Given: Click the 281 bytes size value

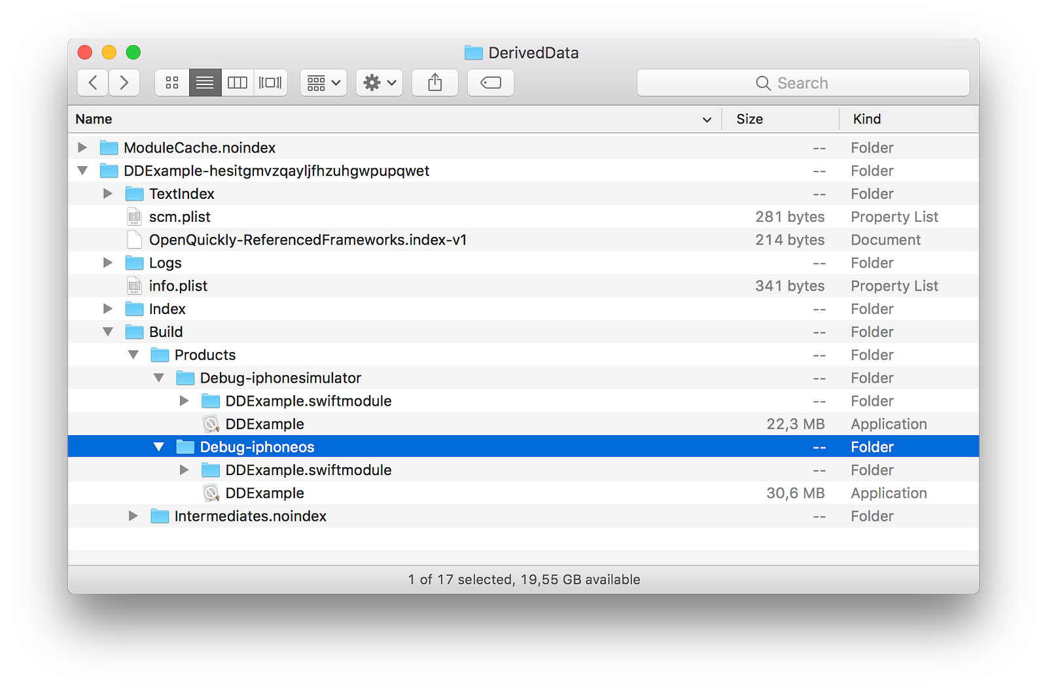Looking at the screenshot, I should coord(790,217).
